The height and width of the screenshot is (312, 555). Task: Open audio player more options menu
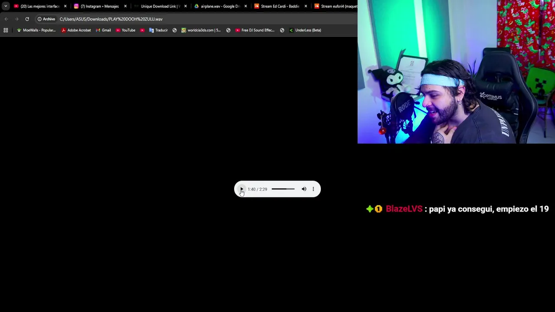(x=313, y=189)
